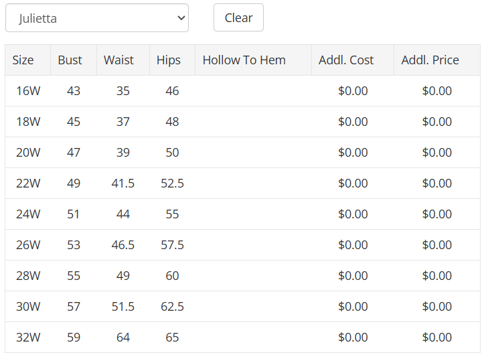Click the 62.5 hips value cell
490x363 pixels.
point(172,307)
